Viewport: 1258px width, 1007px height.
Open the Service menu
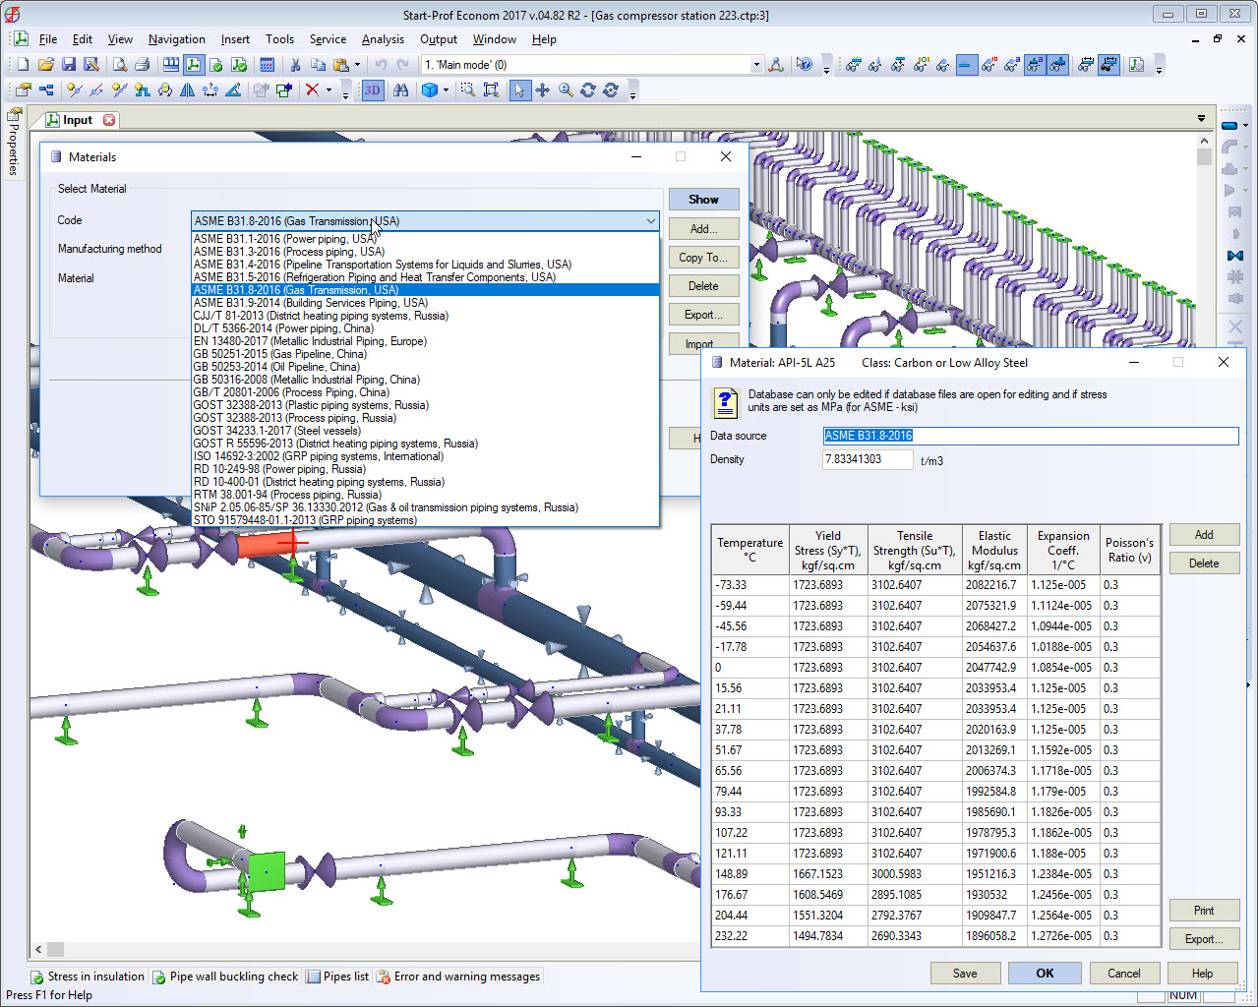328,39
